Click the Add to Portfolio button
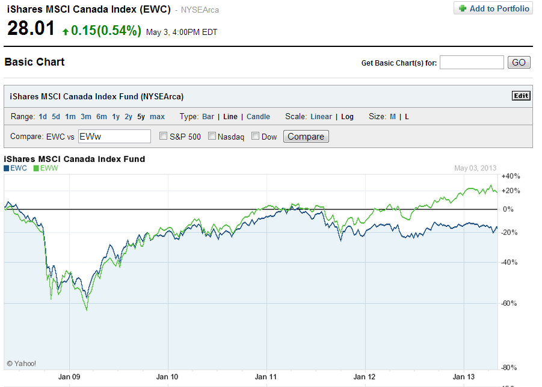 [493, 8]
